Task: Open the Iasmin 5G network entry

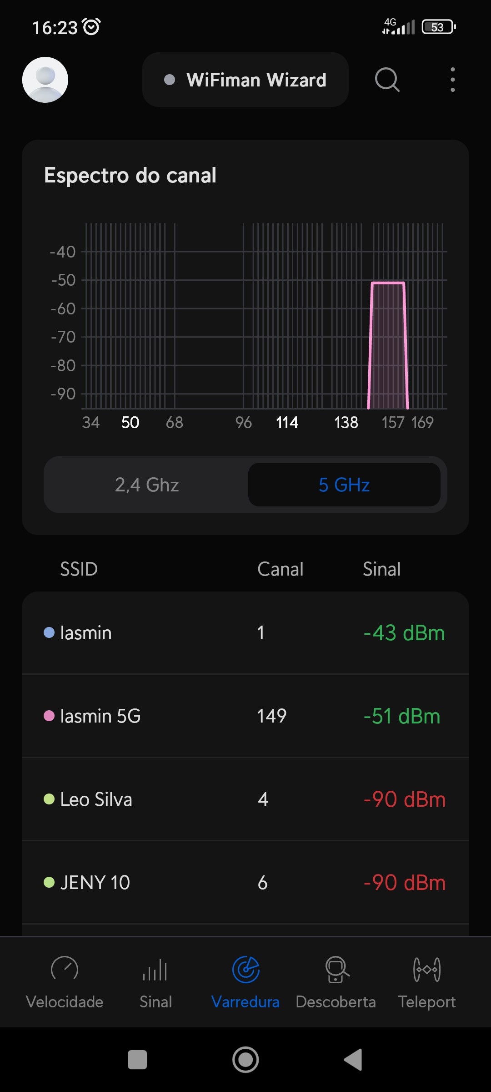Action: click(x=245, y=716)
